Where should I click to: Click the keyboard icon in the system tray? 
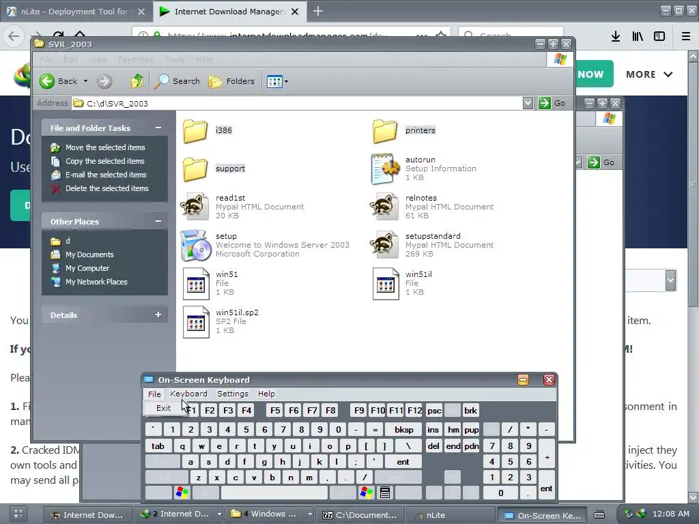coord(599,514)
